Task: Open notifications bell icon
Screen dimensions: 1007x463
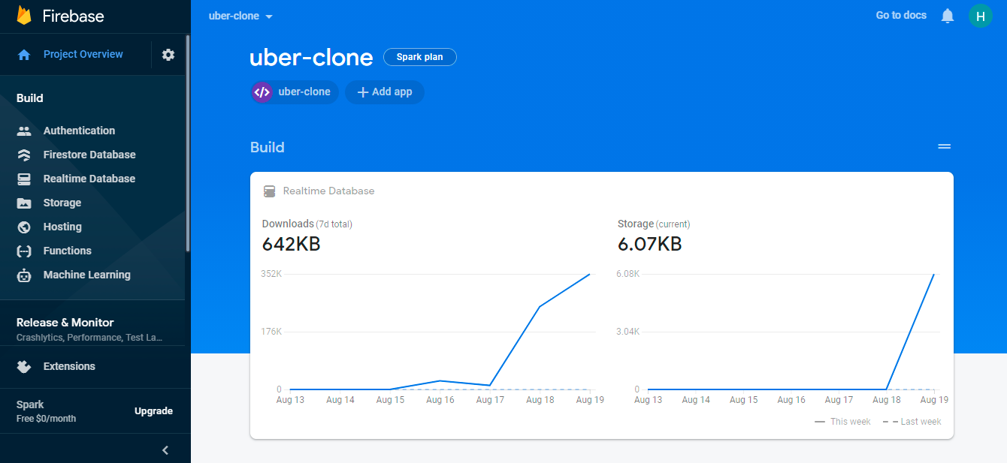Action: [x=948, y=16]
